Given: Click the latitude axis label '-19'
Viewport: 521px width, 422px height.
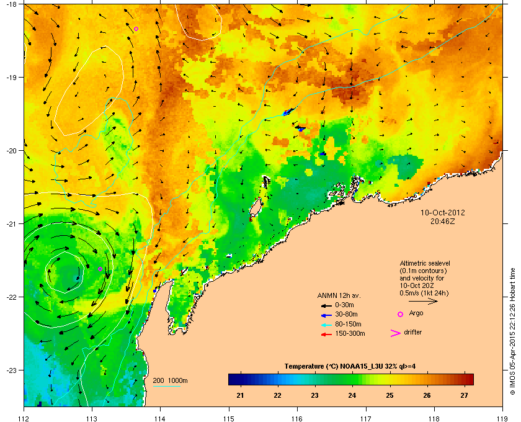Looking at the screenshot, I should pyautogui.click(x=11, y=78).
